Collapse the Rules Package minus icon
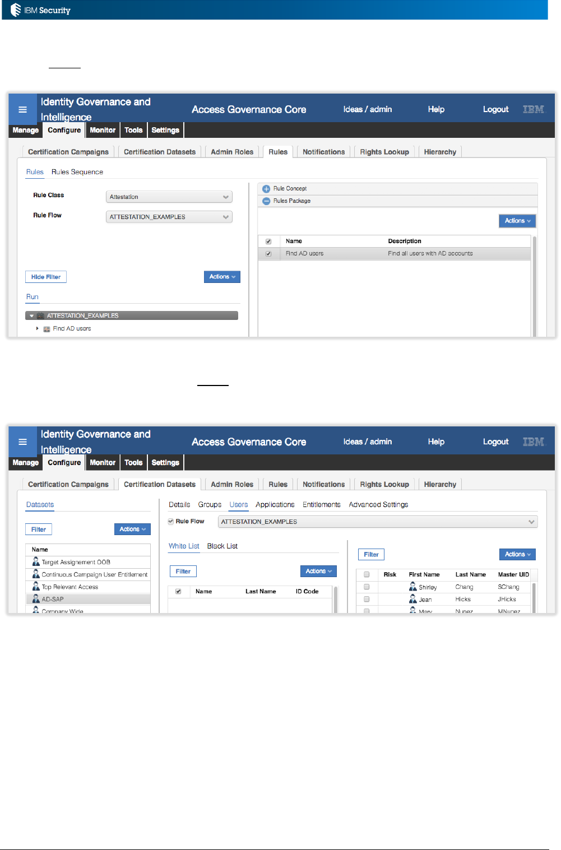Viewport: 561px width, 850px height. point(266,201)
